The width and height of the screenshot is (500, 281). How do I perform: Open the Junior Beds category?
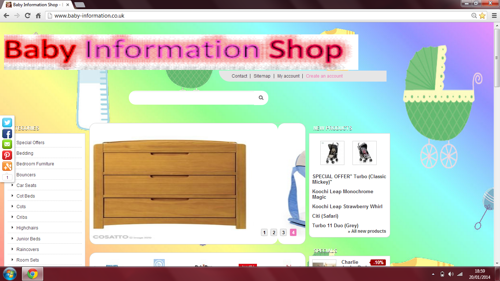click(x=29, y=239)
